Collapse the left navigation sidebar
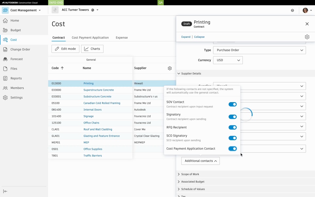Viewport: 315px width, 197px height. pos(5,191)
